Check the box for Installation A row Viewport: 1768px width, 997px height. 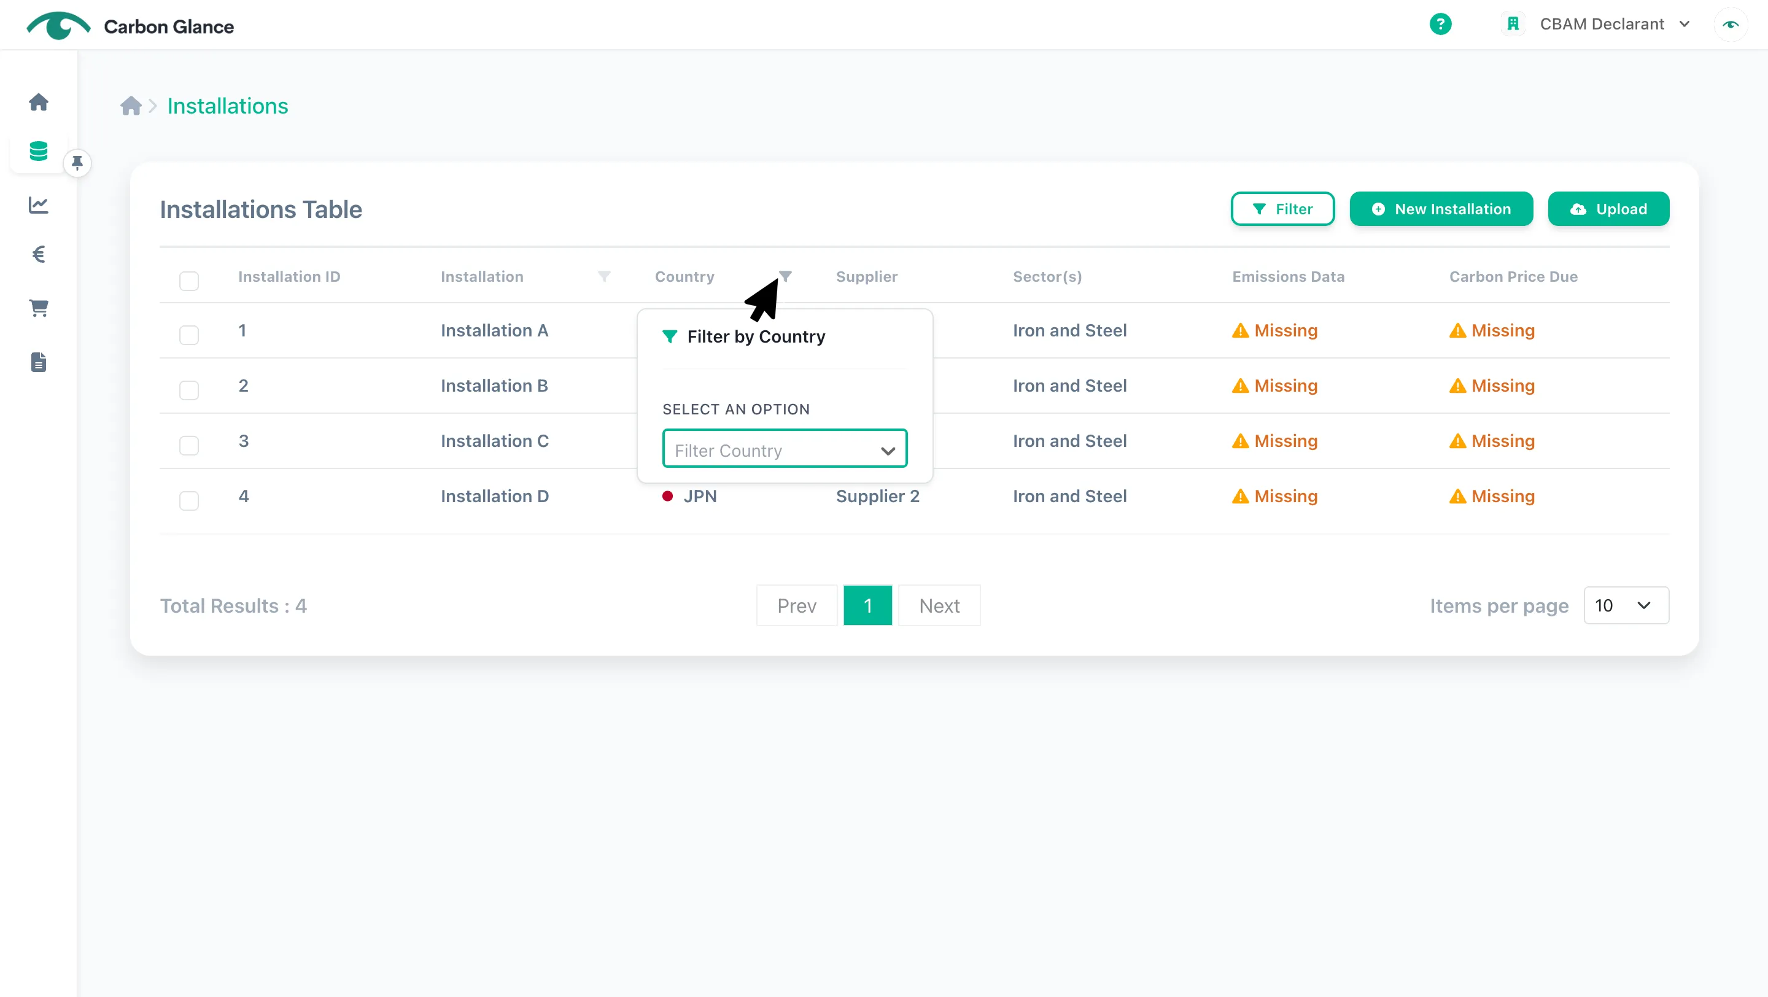click(x=188, y=335)
